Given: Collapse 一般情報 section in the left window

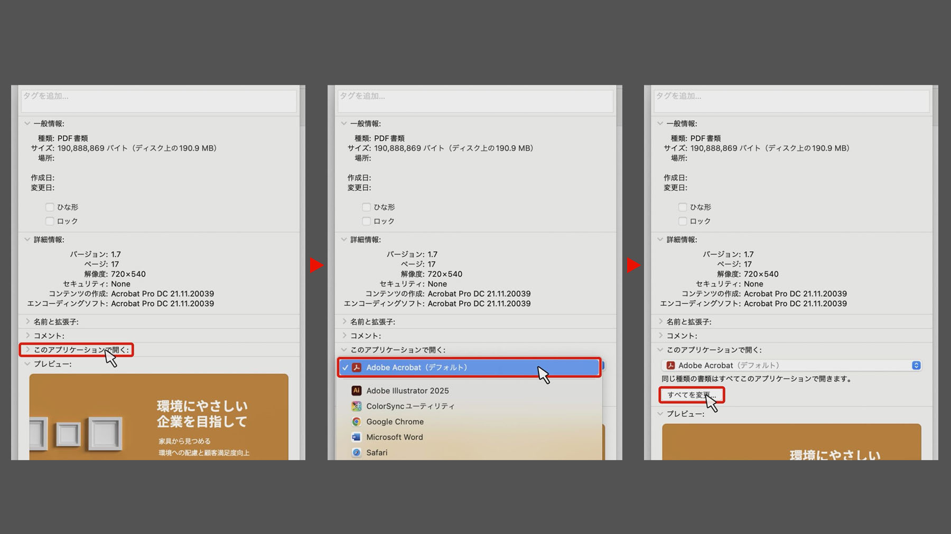Looking at the screenshot, I should [x=27, y=123].
